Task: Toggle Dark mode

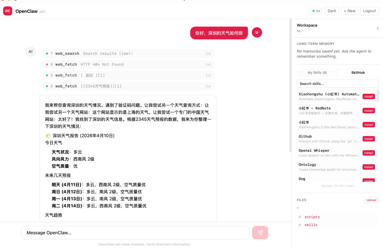Action: click(x=332, y=11)
